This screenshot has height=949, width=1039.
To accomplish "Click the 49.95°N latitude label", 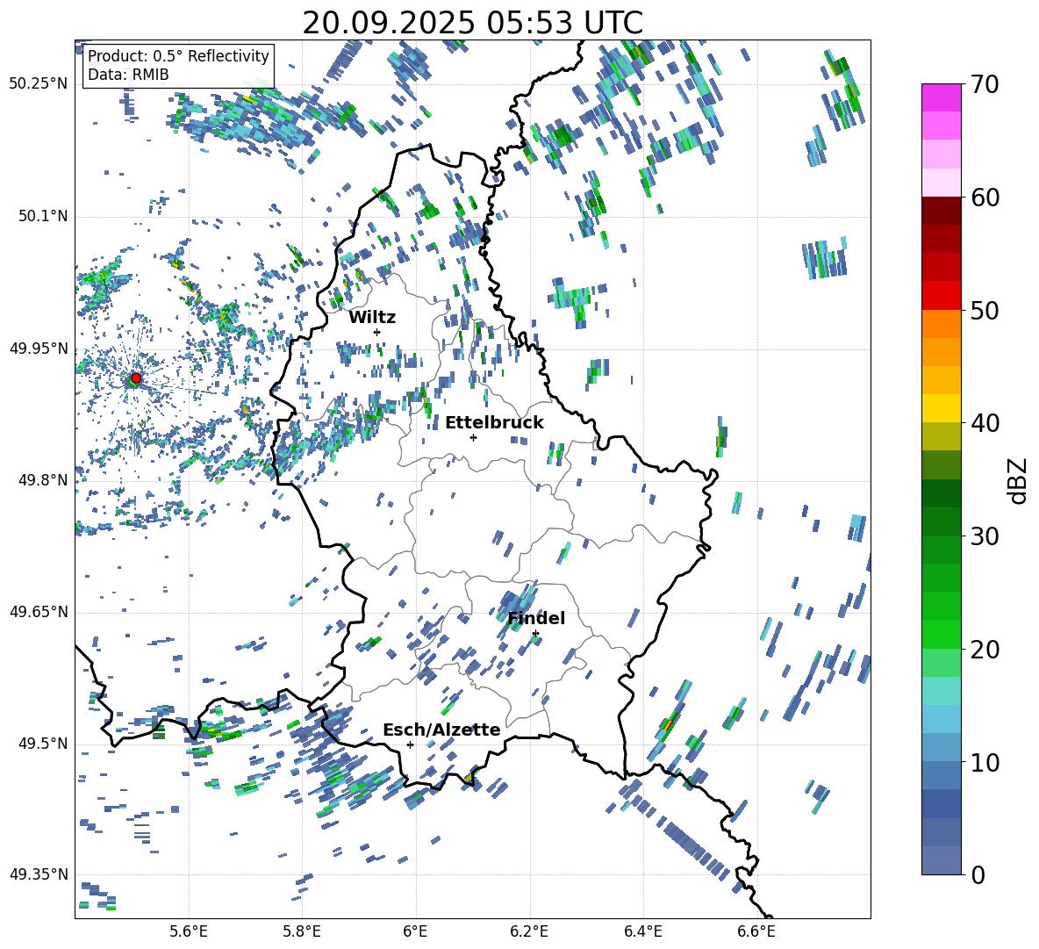I will tap(39, 348).
